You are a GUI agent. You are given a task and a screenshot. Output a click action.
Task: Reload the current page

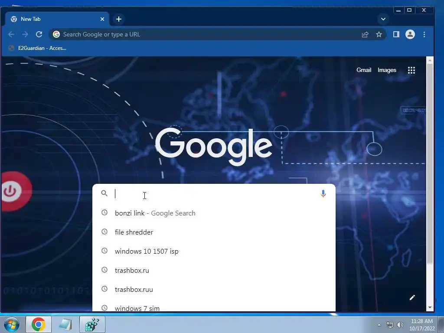(x=39, y=35)
